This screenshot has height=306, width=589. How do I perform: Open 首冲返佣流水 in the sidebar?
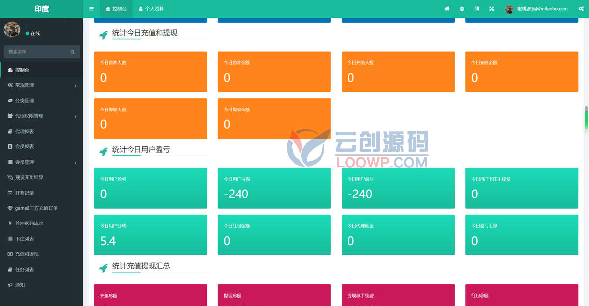point(42,223)
